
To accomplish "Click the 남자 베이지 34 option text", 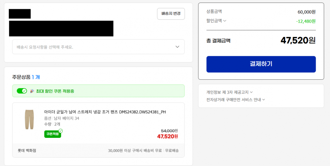I will click(66, 118).
